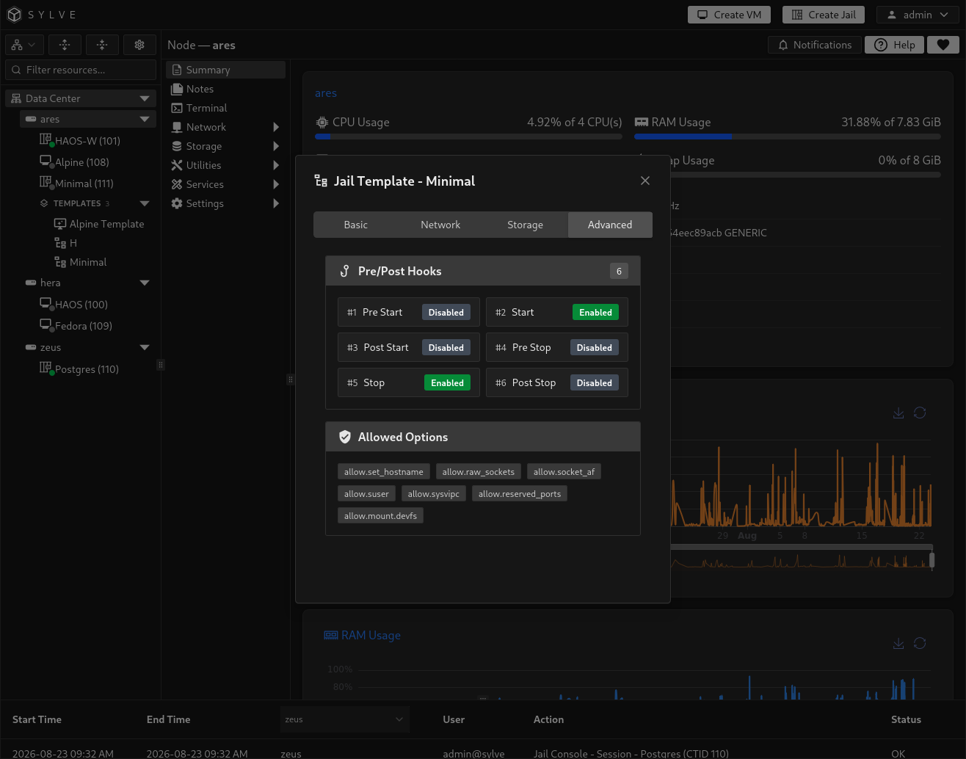Open the sidebar settings gear button
This screenshot has width=966, height=759.
[139, 45]
